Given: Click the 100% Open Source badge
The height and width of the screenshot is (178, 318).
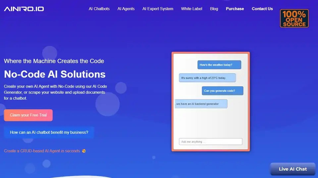Looking at the screenshot, I should (294, 18).
